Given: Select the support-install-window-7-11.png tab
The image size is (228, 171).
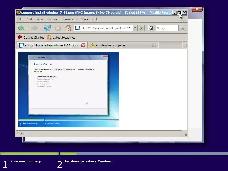Looking at the screenshot, I should click(x=52, y=45).
